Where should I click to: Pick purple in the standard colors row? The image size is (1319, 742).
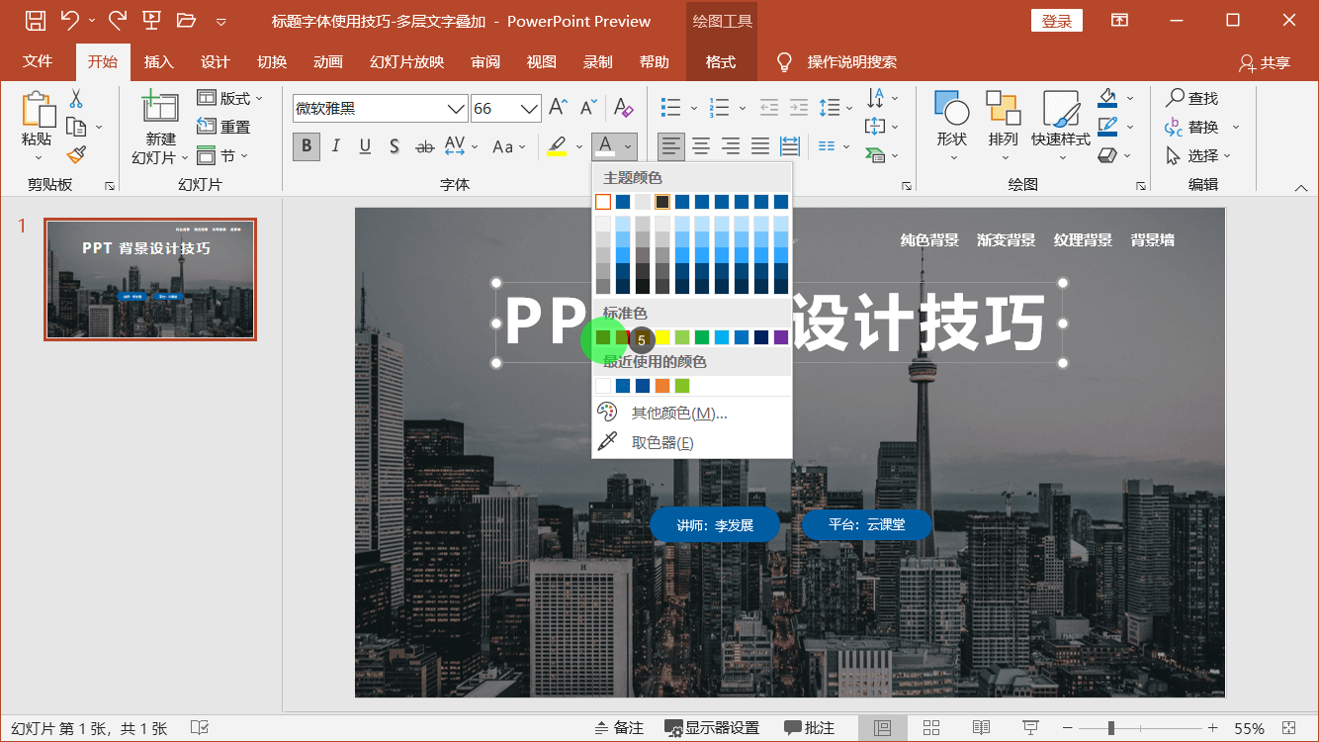pos(781,337)
